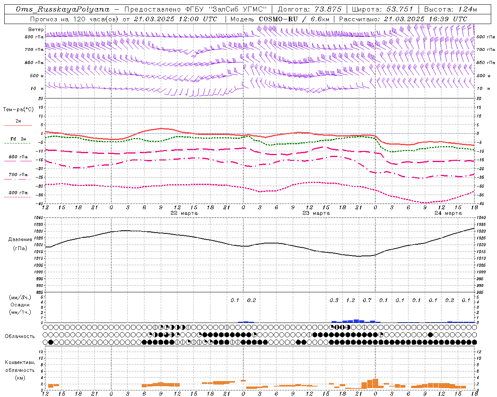
Task: Select the Прогноз на 120 часа(ов) text
Action: click(x=75, y=19)
